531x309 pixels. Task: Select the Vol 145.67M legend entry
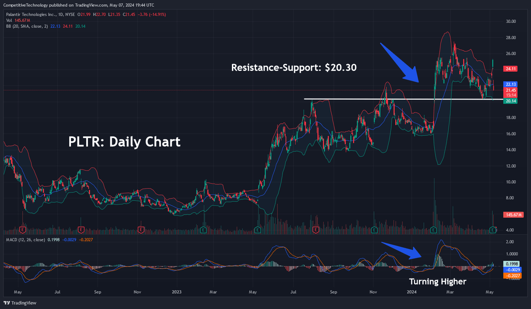click(17, 20)
